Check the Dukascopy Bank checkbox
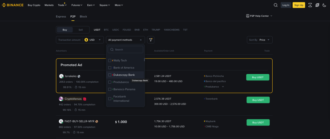330x139 pixels. coord(110,75)
